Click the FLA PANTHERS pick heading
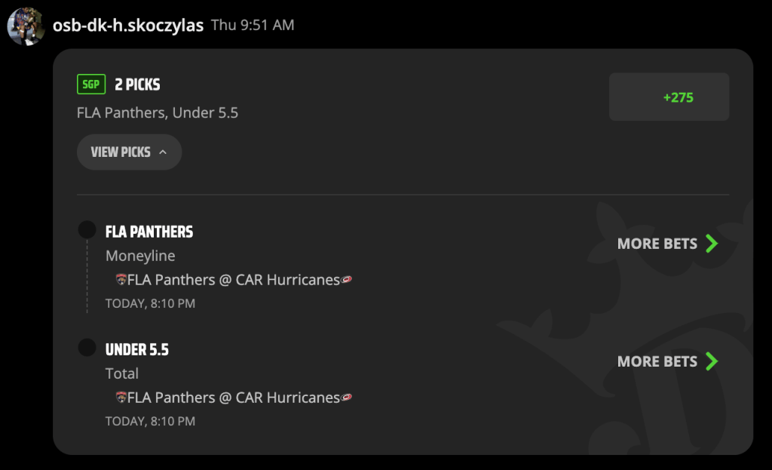The image size is (772, 470). point(149,232)
